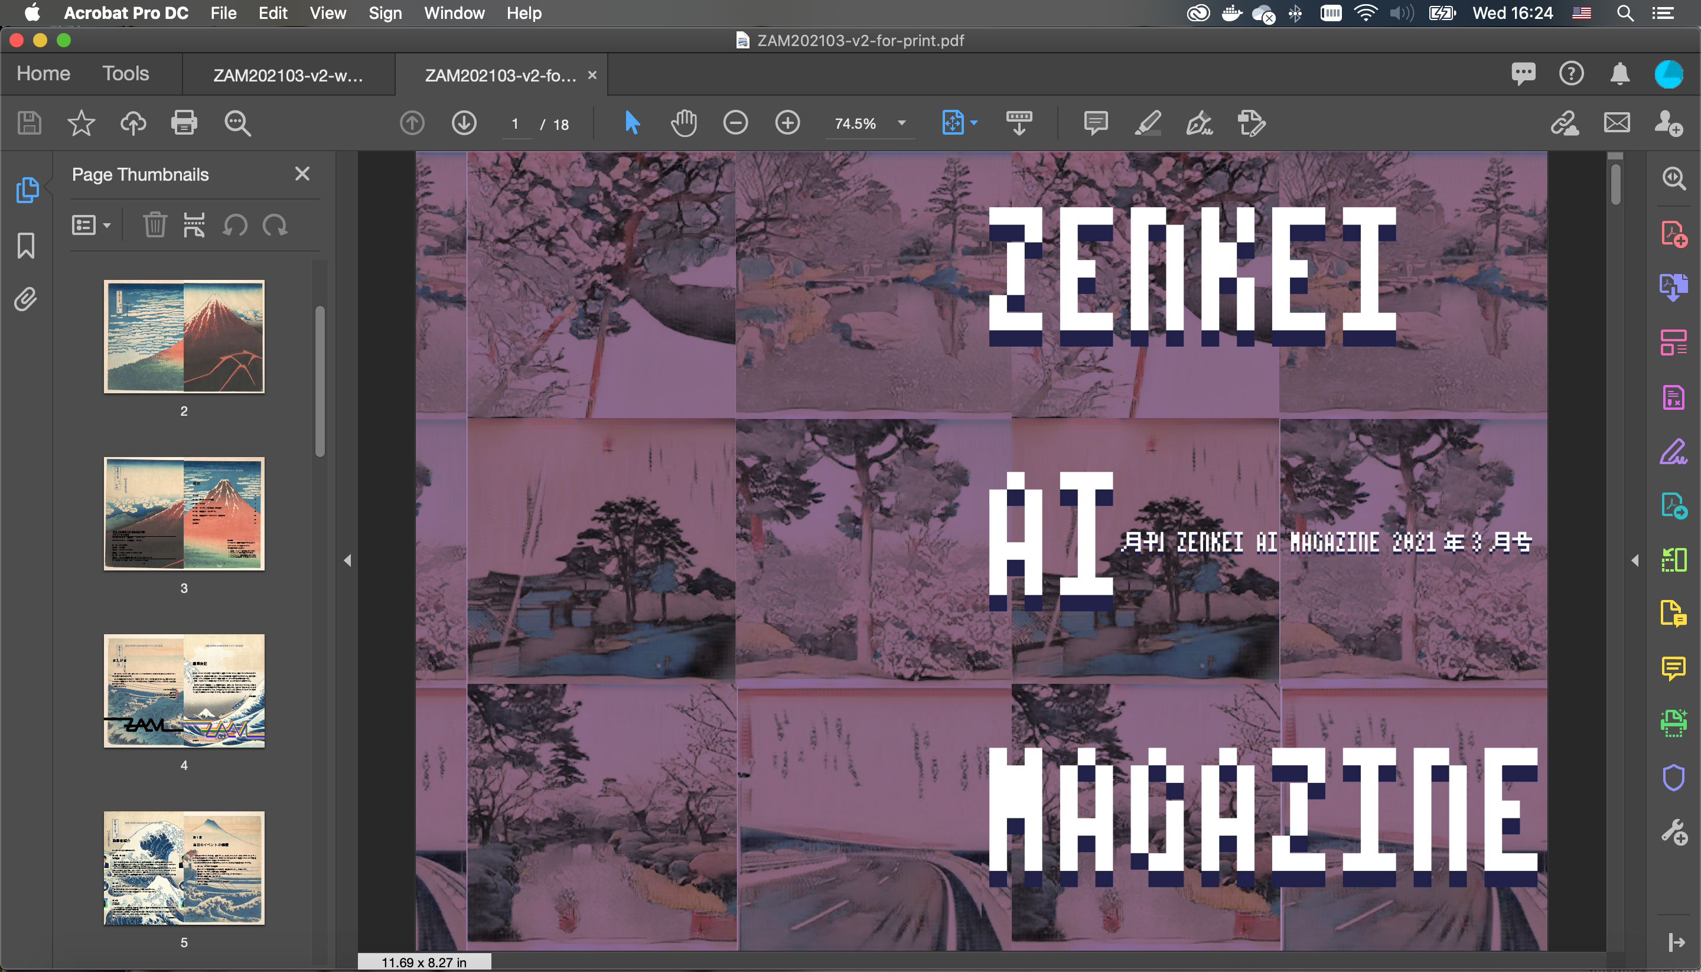1701x972 pixels.
Task: Click the Save file floppy icon
Action: point(29,123)
